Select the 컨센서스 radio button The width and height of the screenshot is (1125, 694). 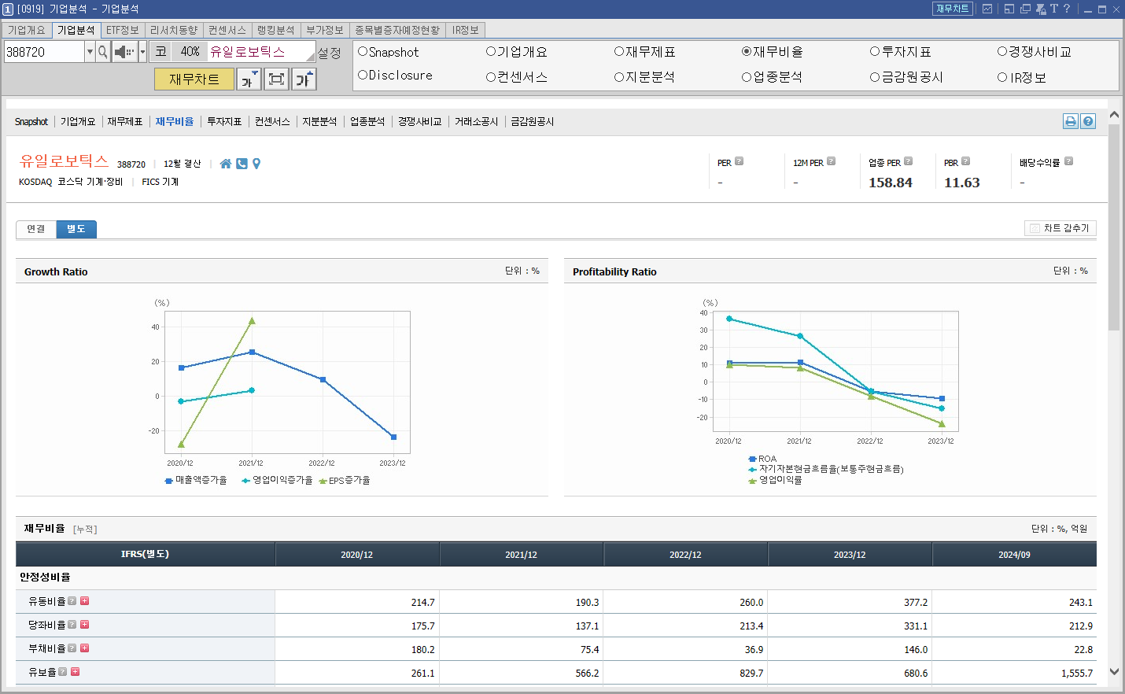click(x=491, y=76)
